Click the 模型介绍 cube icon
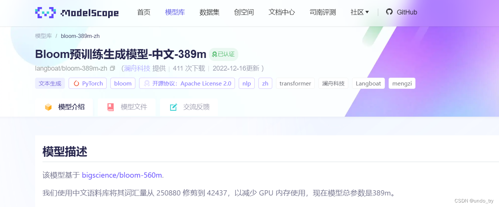 tap(48, 107)
